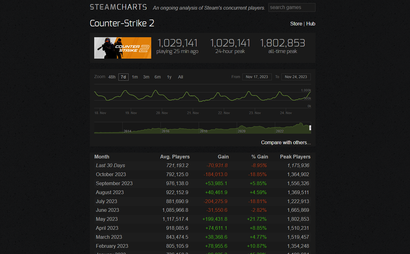Click the range selector handle on the overview chart
The image size is (410, 254).
[x=310, y=127]
